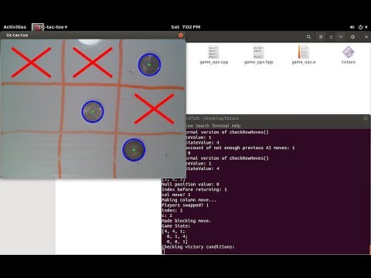Open the Activities overview
The width and height of the screenshot is (371, 278).
click(x=15, y=27)
